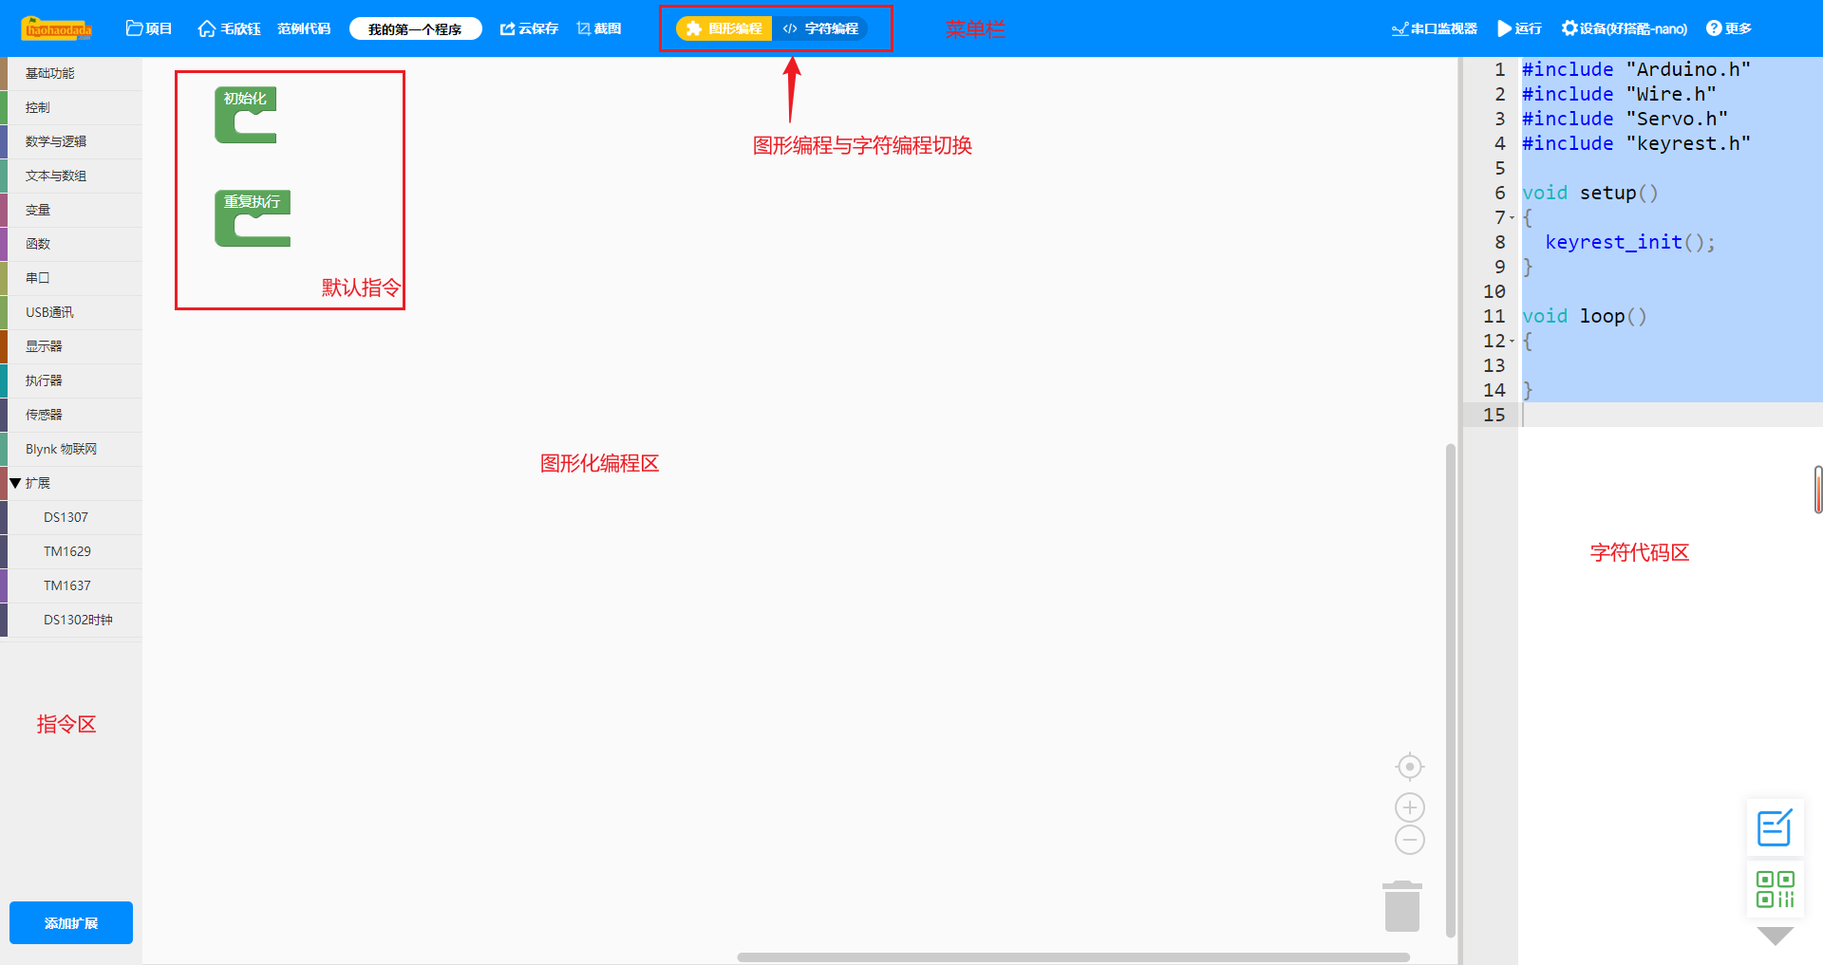Click 云保存 cloud save
The image size is (1823, 965).
pos(529,28)
